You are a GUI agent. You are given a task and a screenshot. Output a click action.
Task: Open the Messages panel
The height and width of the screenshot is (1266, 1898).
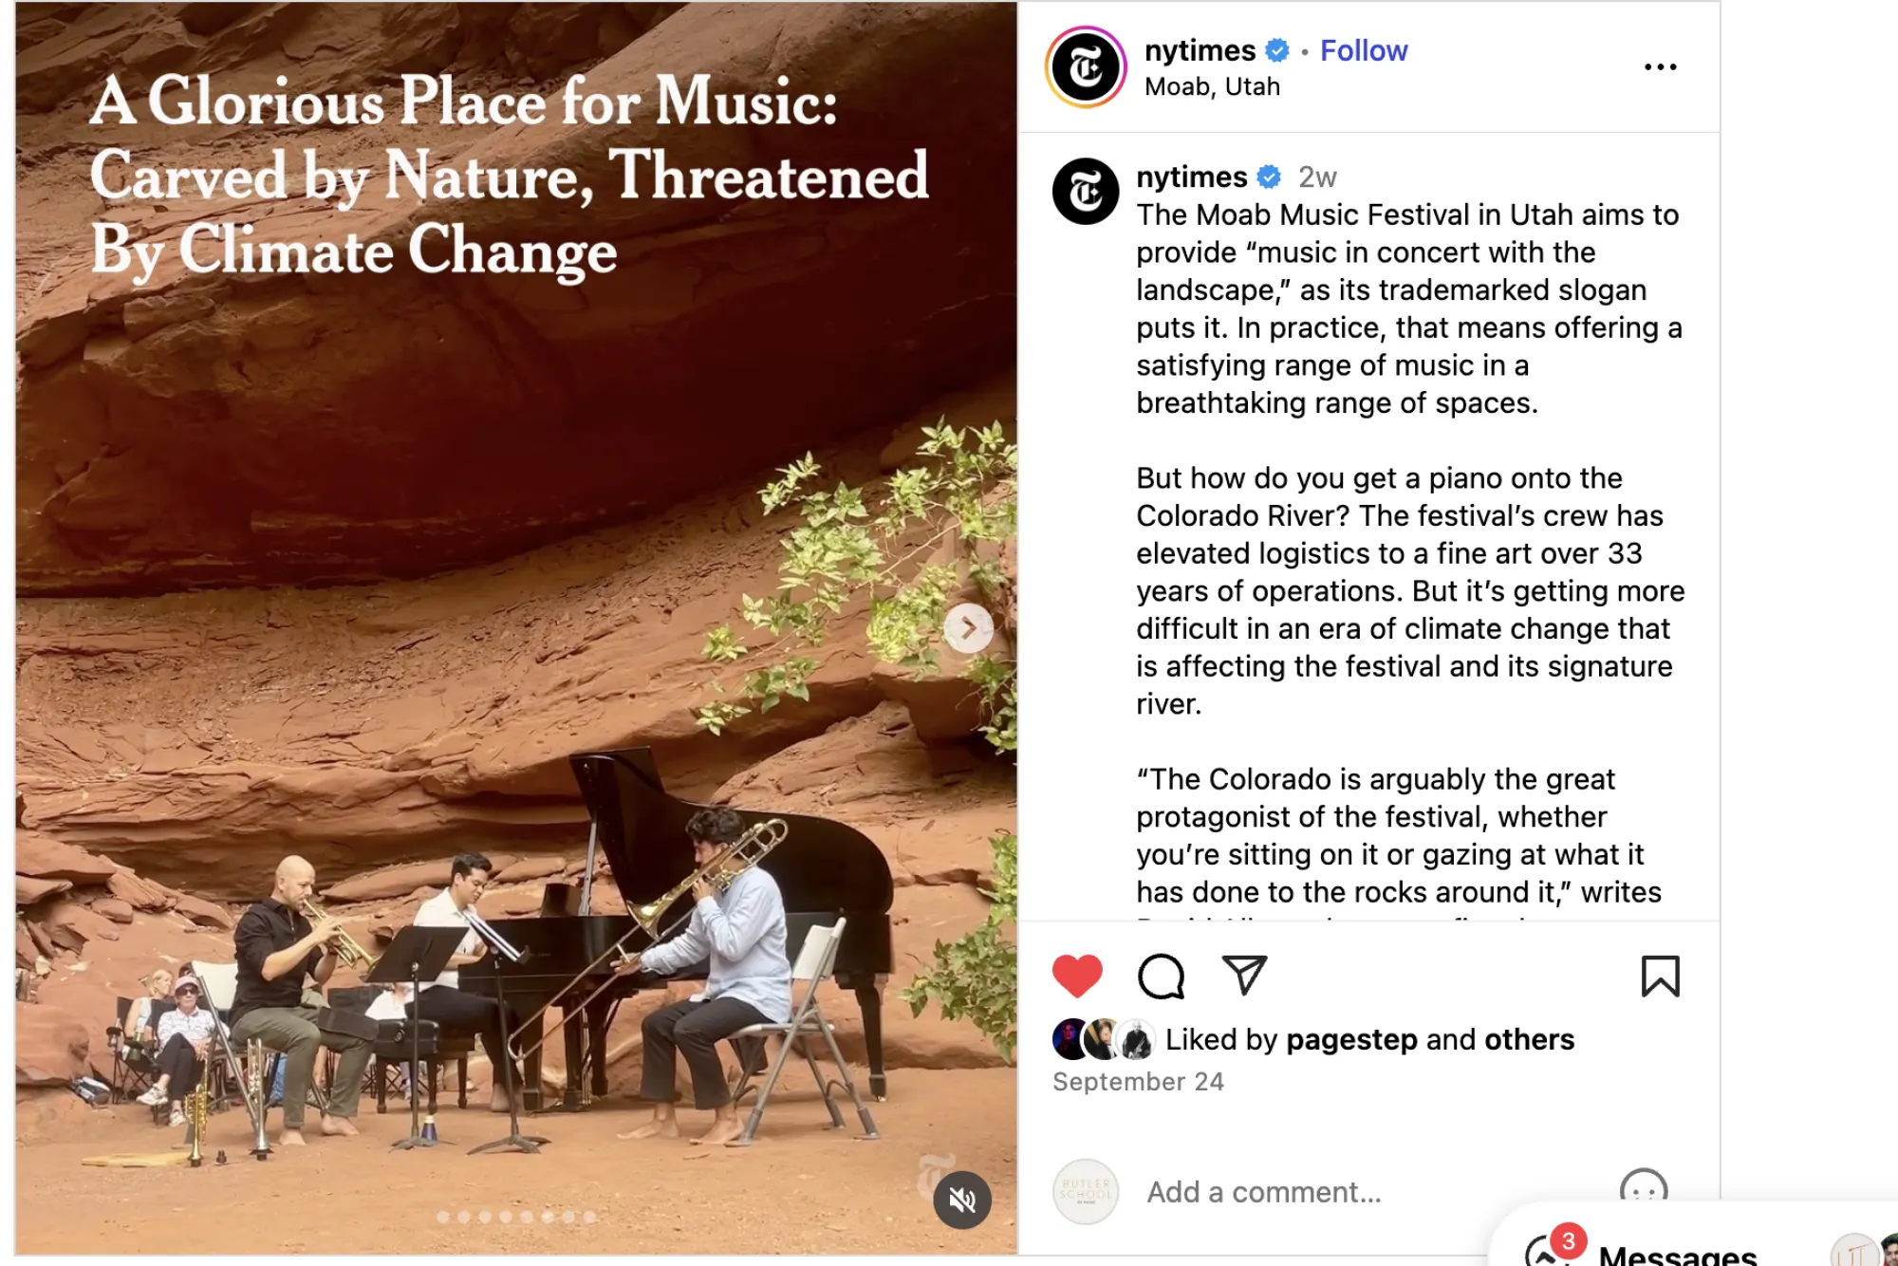click(1677, 1253)
